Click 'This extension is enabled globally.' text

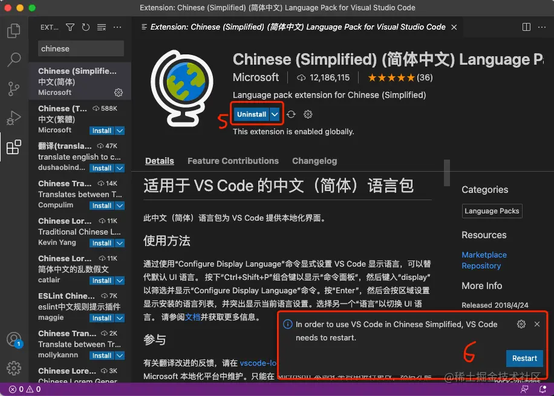pos(293,131)
